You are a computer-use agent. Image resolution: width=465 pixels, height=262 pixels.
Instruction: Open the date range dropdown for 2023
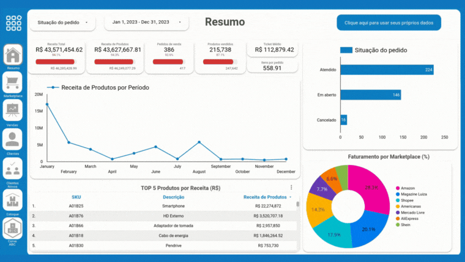tap(146, 23)
